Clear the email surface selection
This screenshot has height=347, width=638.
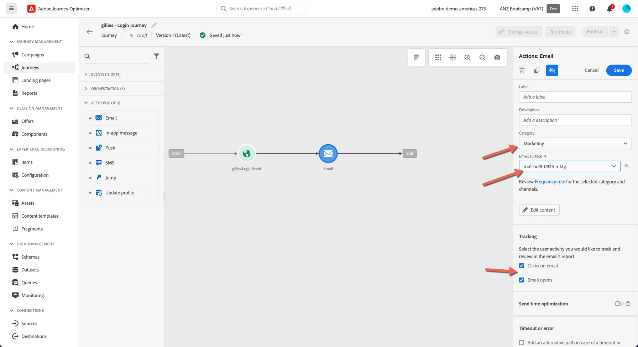click(x=626, y=166)
